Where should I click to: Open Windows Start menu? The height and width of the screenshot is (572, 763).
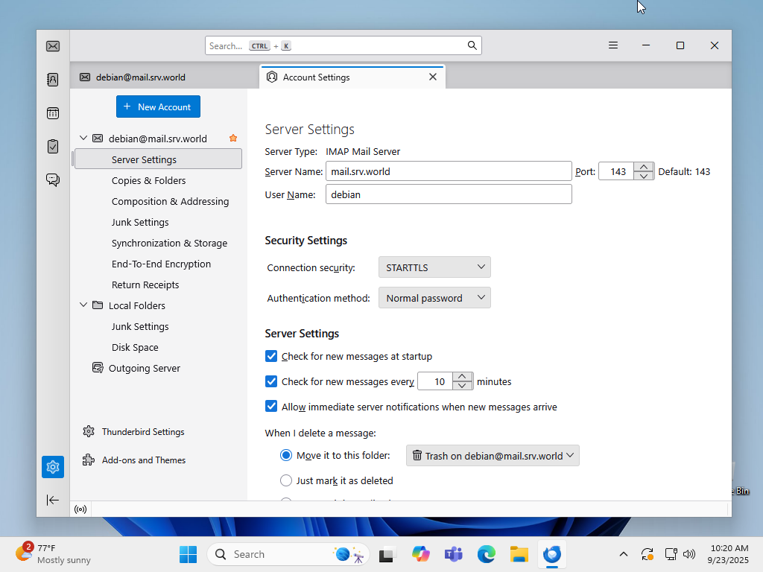click(188, 554)
